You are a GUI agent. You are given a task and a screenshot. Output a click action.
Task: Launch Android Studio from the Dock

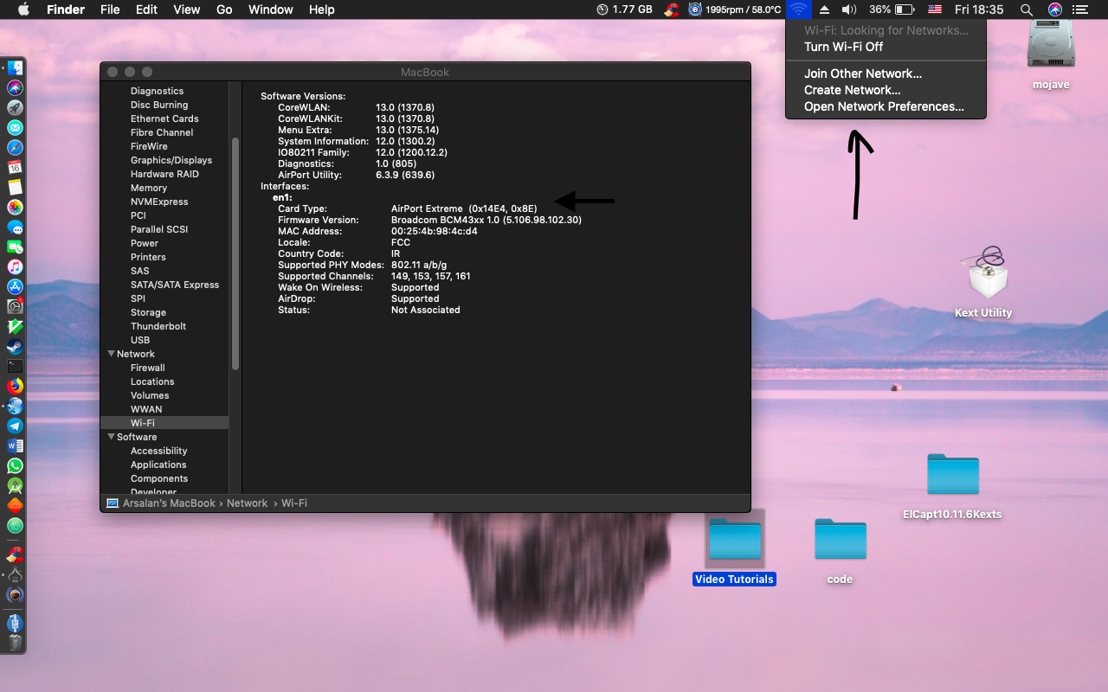pyautogui.click(x=15, y=486)
